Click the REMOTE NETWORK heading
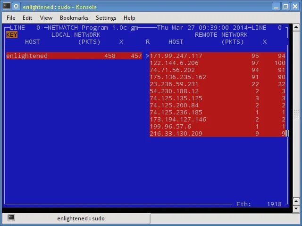 (221, 35)
